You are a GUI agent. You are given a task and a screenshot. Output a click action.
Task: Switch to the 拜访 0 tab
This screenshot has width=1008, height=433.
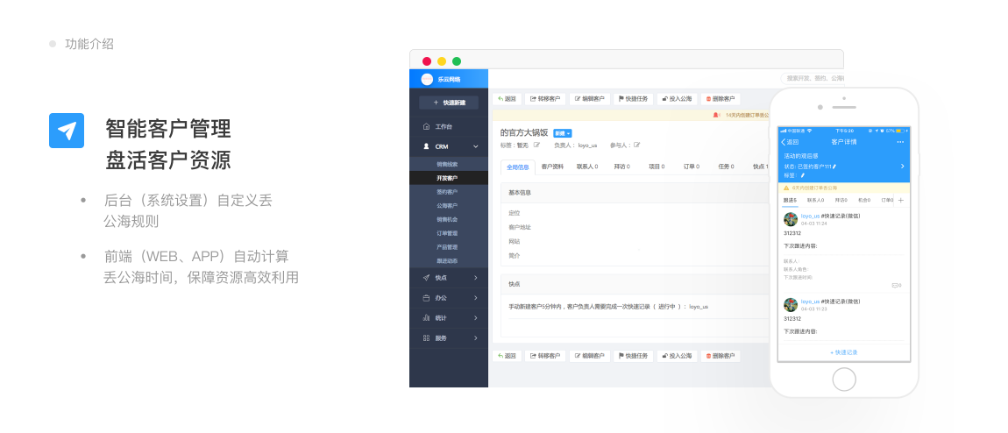click(621, 167)
